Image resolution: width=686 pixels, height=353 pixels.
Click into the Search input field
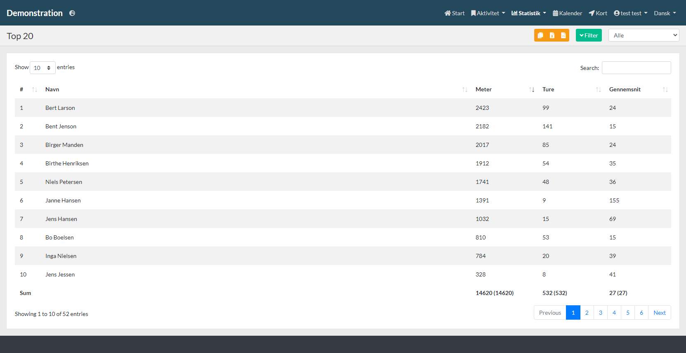pos(636,68)
